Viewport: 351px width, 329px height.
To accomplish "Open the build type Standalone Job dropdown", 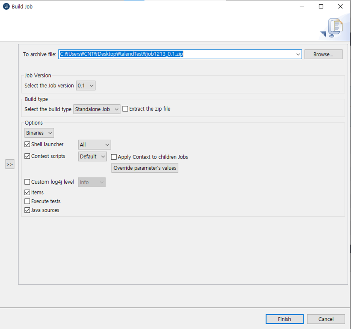I will [97, 109].
